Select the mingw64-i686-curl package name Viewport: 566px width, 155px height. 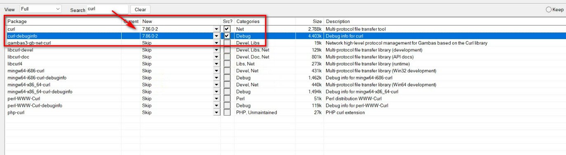coord(26,71)
